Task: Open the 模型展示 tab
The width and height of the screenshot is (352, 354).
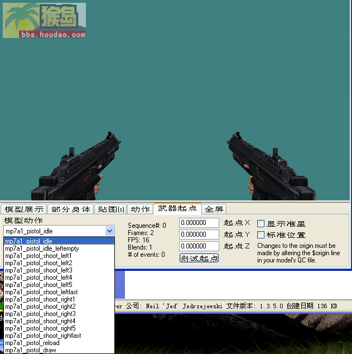Action: pos(24,209)
